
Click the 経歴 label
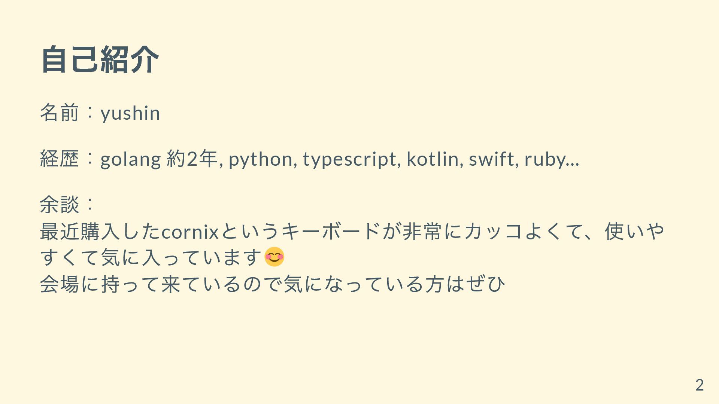click(x=60, y=159)
